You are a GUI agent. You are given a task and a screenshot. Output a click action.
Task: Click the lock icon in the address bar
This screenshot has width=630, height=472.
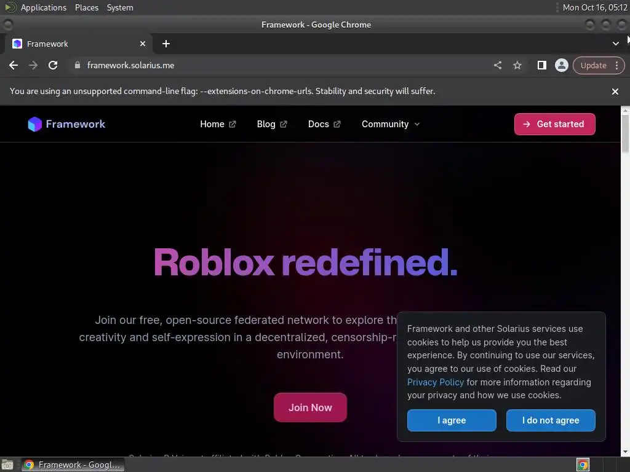click(x=78, y=65)
